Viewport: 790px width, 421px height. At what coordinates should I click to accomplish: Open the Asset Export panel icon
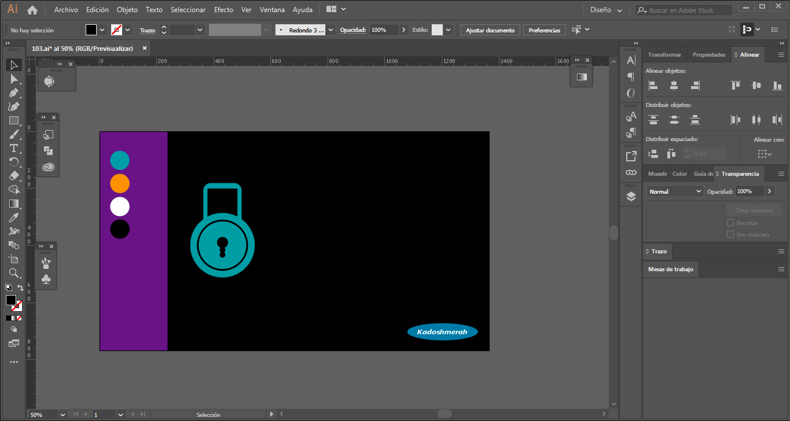[631, 156]
